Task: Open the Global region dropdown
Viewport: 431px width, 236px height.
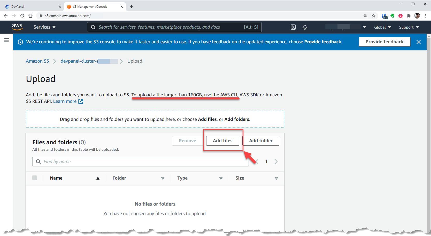Action: (382, 27)
